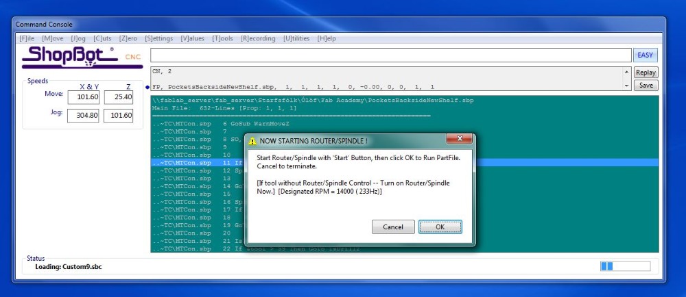Image resolution: width=686 pixels, height=297 pixels.
Task: Click the Move X & Y speed field
Action: click(x=86, y=98)
